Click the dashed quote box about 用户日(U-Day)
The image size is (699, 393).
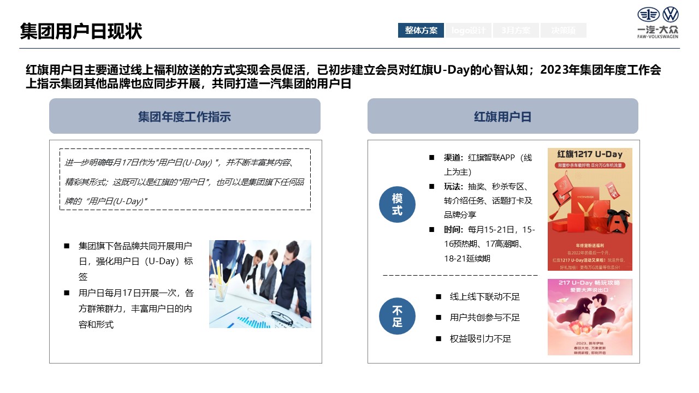click(x=185, y=179)
